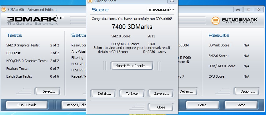
Task: Open the Image Quality tool
Action: point(74,105)
